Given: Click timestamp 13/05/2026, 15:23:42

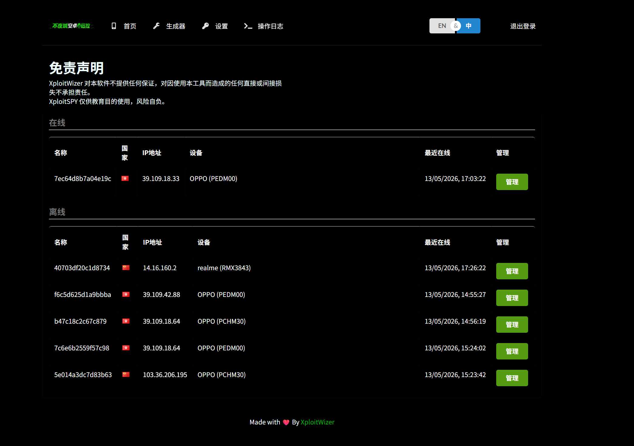Looking at the screenshot, I should [x=455, y=375].
